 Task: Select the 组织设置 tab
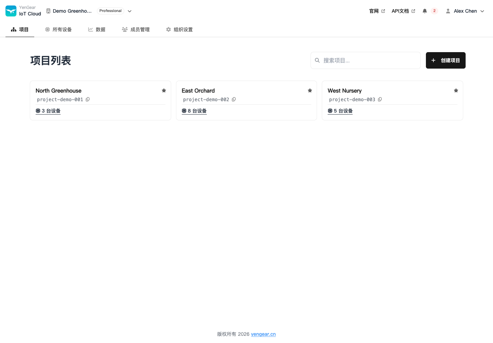(179, 29)
